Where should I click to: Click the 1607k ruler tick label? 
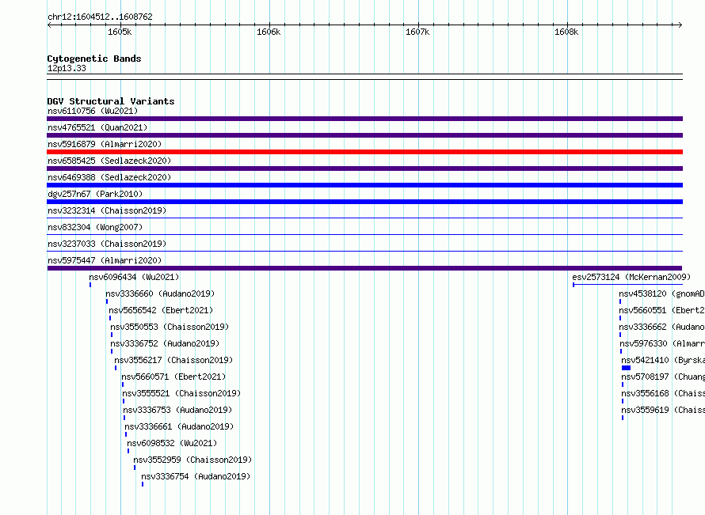[x=417, y=32]
